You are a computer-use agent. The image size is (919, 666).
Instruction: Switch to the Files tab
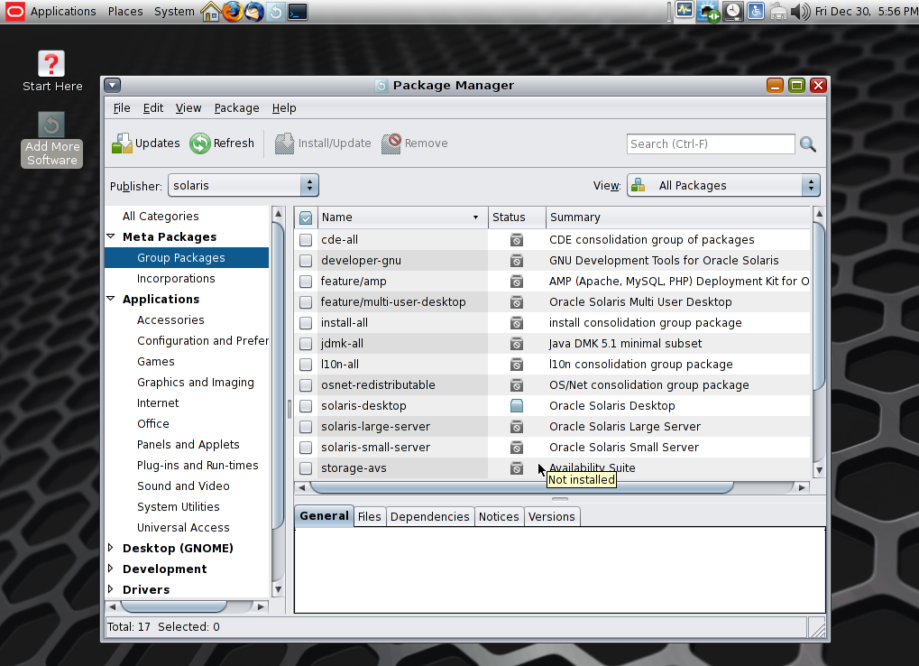coord(369,516)
